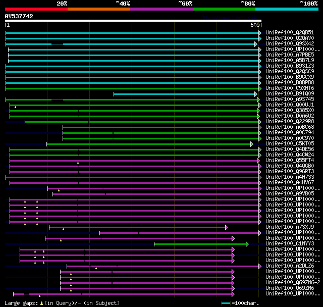Open hit UniRef100_A7PBE5
This screenshot has width=323, height=307.
click(290, 55)
